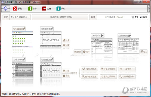The height and width of the screenshot is (97, 151).
Task: Open step ①设置班级
Action: (19, 29)
